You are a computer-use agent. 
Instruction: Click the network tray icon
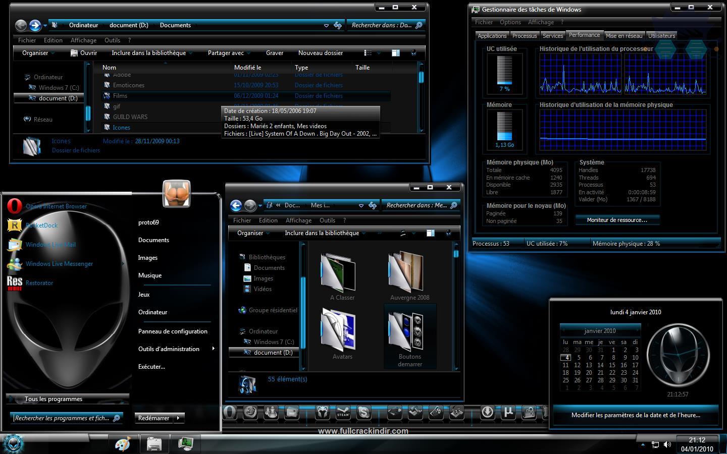click(x=655, y=444)
